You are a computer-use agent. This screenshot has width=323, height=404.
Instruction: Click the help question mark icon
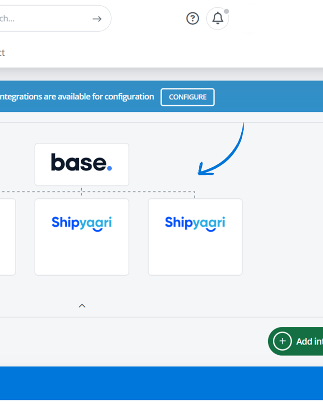tap(193, 19)
